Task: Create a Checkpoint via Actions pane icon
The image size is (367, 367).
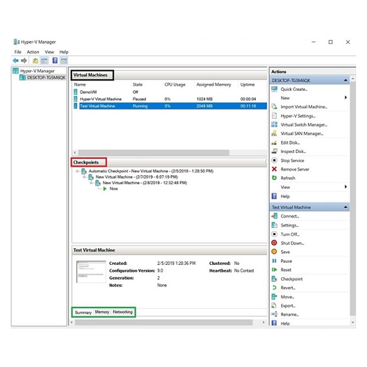Action: click(x=275, y=279)
